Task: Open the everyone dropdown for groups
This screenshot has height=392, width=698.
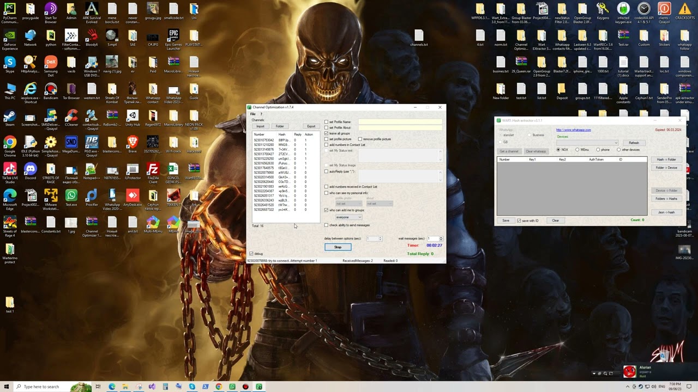Action: pos(348,217)
